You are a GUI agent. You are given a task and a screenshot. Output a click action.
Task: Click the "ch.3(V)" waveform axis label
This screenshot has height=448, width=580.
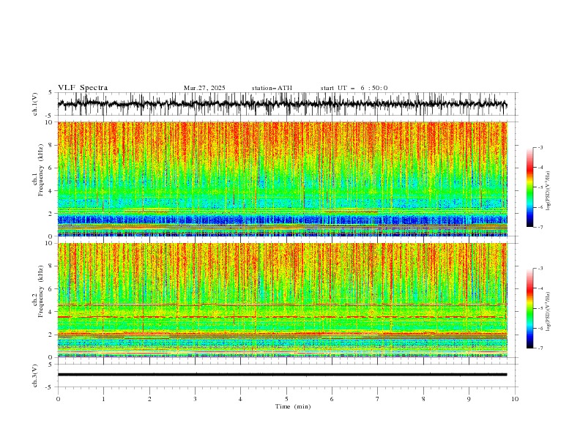tap(35, 376)
